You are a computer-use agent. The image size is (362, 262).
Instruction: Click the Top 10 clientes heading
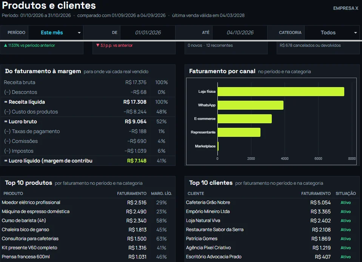coord(211,183)
